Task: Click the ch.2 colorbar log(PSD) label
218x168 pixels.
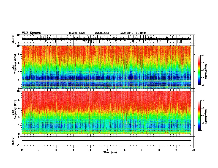Action: pyautogui.click(x=206, y=117)
